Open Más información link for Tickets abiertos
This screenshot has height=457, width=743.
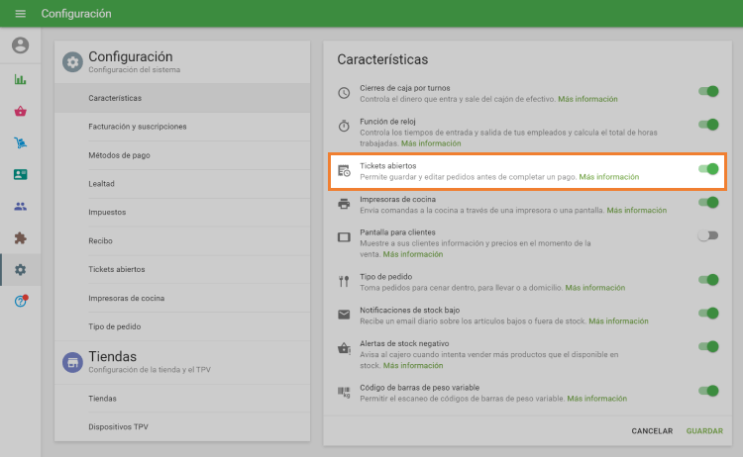pos(609,177)
